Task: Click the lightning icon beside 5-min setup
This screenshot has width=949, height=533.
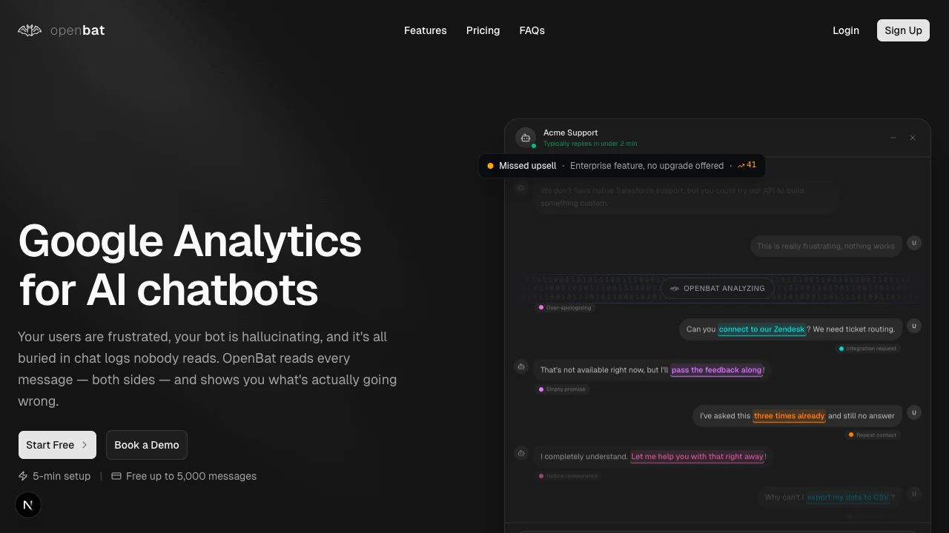Action: coord(23,476)
